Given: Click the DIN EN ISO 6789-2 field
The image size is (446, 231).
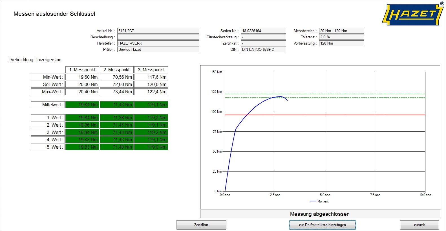Looking at the screenshot, I should coord(263,49).
